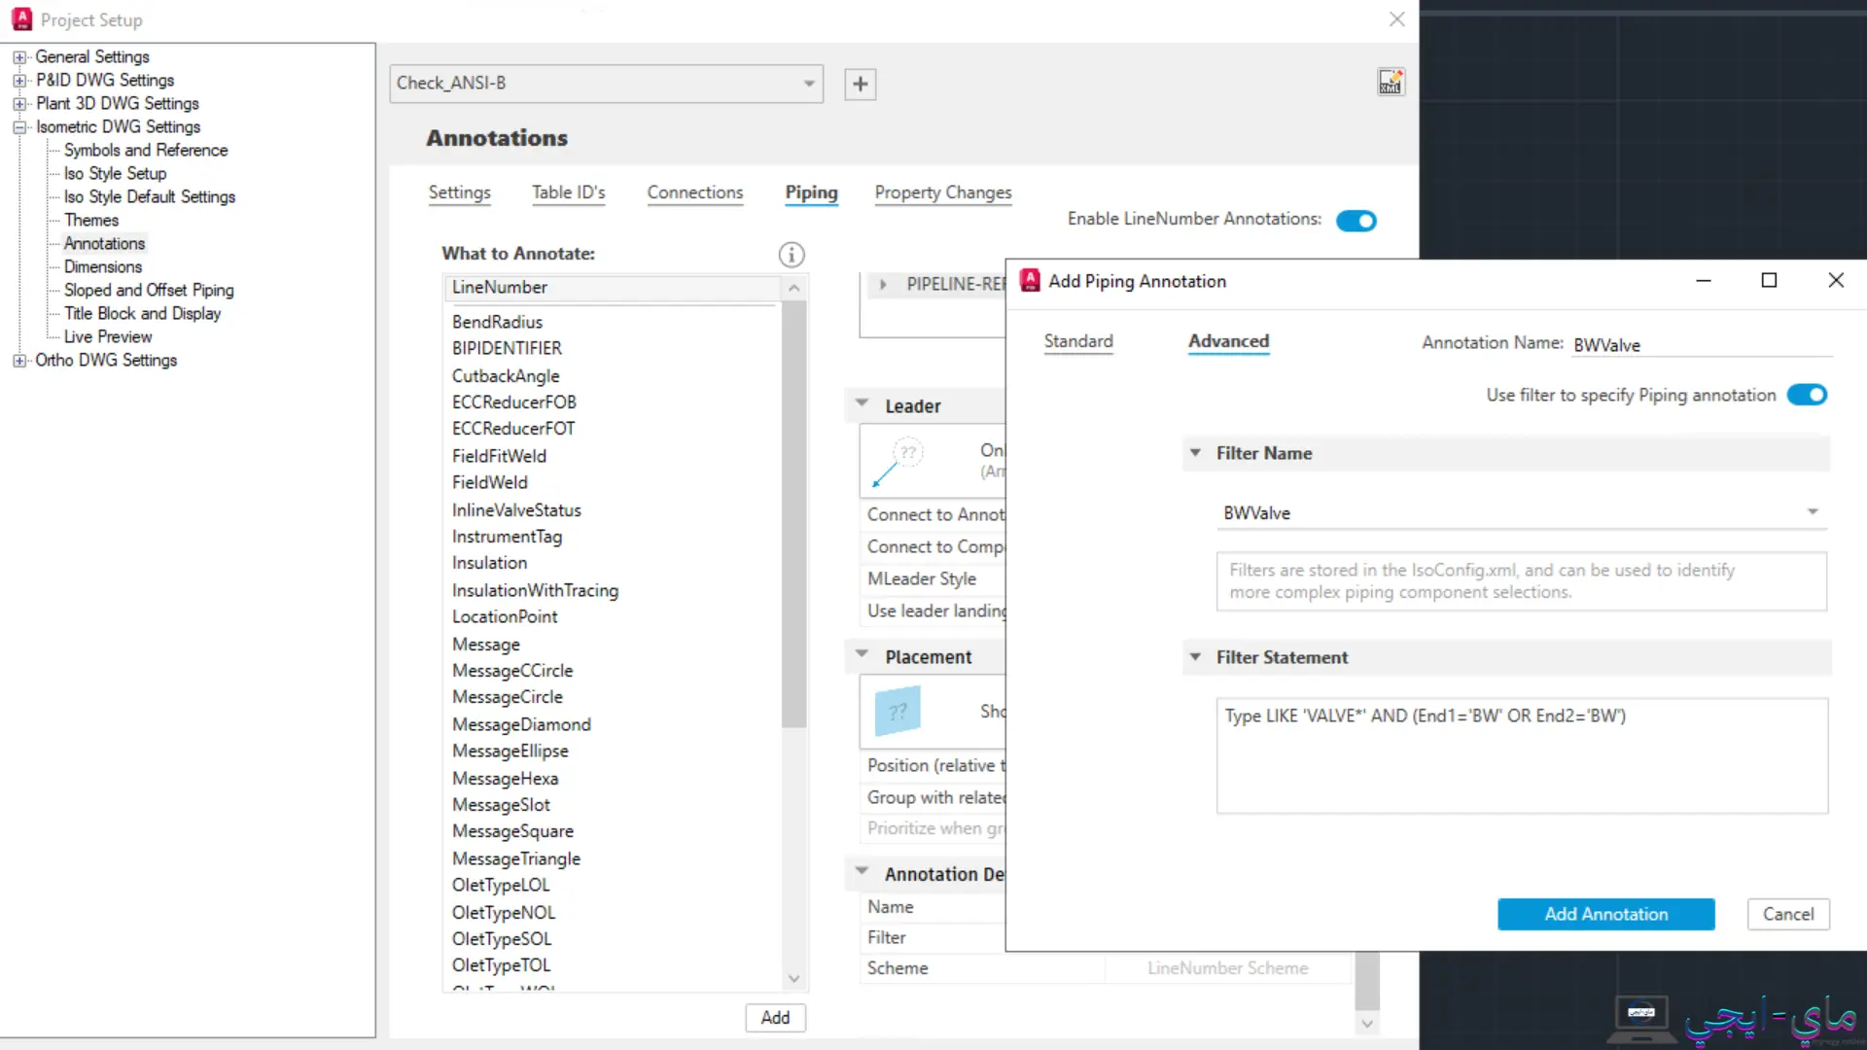Click the Leader arrow preview icon
This screenshot has width=1867, height=1050.
click(x=897, y=463)
